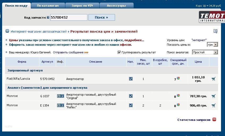Viewport: 225px width, 136px height.
Task: Toggle availability checkbox for Fiat/Alfa/Lancia row
Action: tap(131, 79)
